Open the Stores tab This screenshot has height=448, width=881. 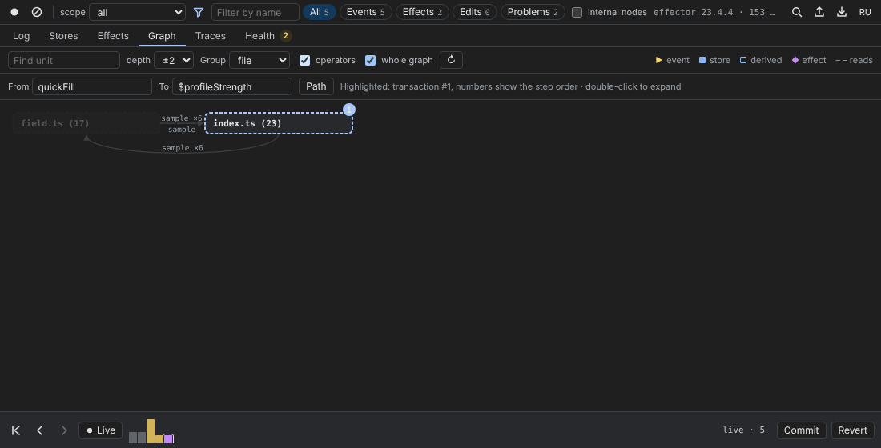(x=63, y=36)
